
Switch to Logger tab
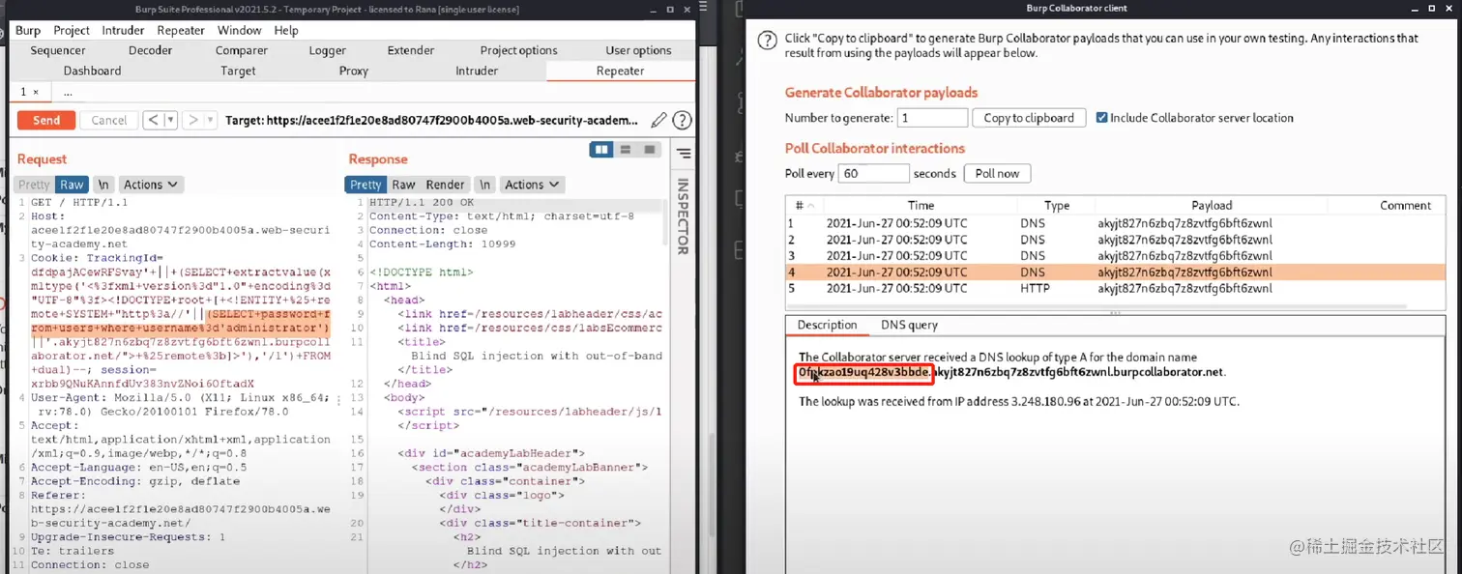[x=328, y=50]
